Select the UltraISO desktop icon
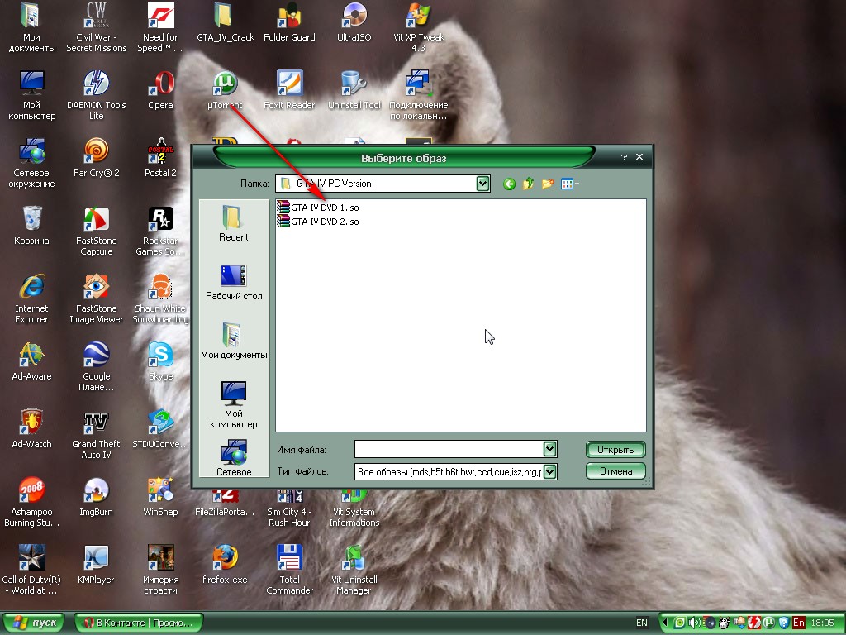 (354, 22)
